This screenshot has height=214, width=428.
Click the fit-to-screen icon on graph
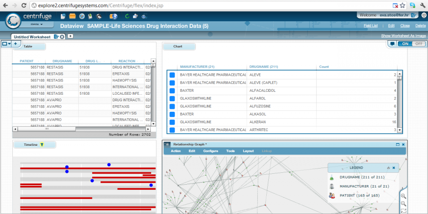(x=403, y=210)
